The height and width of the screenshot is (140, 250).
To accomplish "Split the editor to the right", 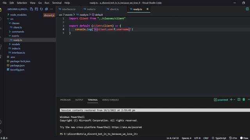I will (247, 9).
